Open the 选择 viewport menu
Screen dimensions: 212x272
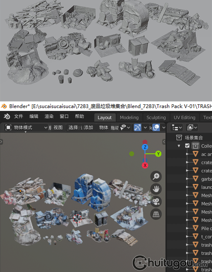click(x=73, y=128)
